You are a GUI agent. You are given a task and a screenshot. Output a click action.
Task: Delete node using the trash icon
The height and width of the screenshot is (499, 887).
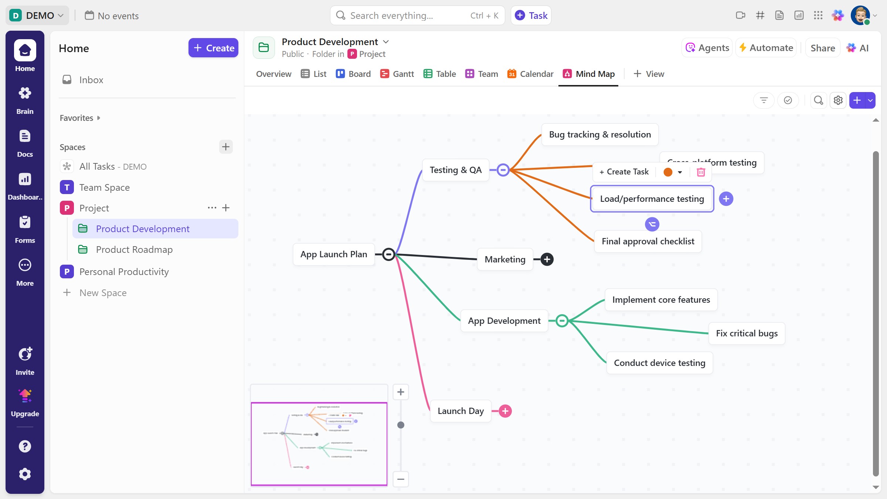(701, 172)
